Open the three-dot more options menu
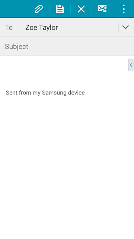 click(124, 9)
